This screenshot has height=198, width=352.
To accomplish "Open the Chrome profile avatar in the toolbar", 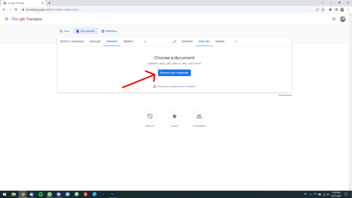I will click(x=342, y=10).
